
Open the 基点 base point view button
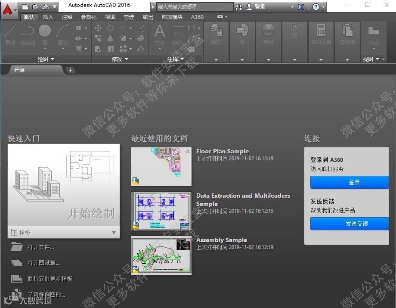(x=374, y=35)
